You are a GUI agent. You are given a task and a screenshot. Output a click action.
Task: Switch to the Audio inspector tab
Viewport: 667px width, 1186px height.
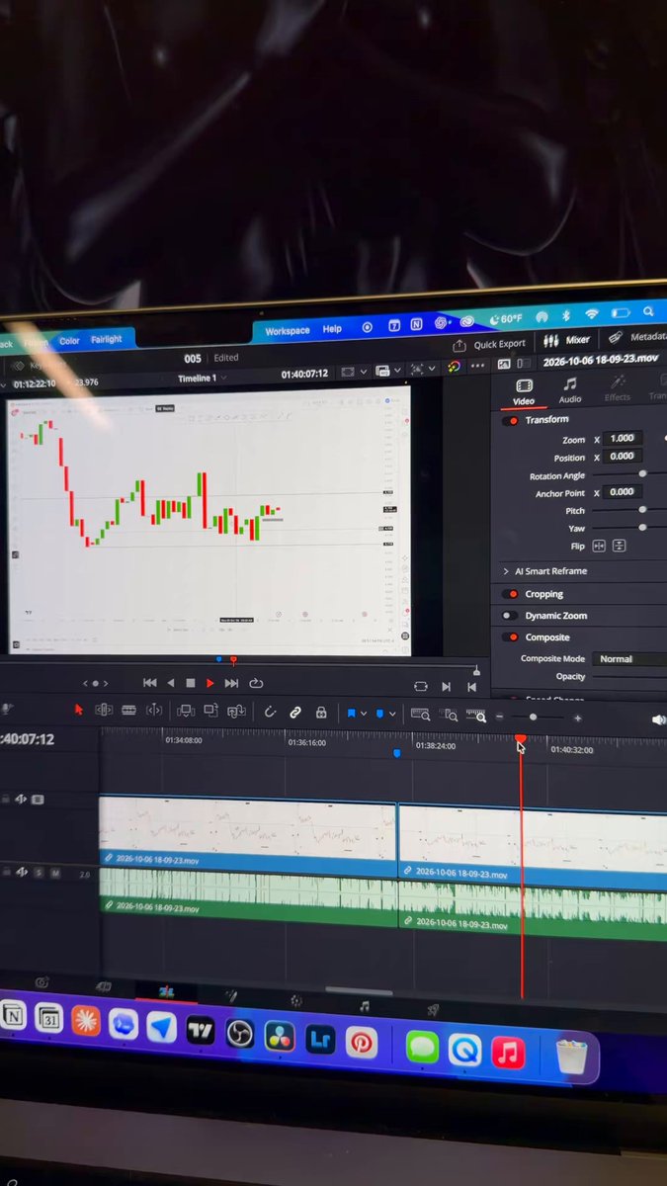click(x=570, y=390)
